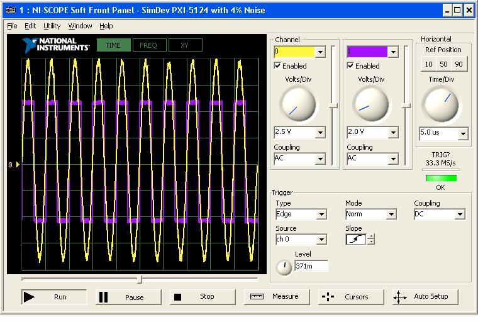Toggle Enabled checkbox for channel 0
Viewport: 478px width, 322px height.
pyautogui.click(x=277, y=65)
